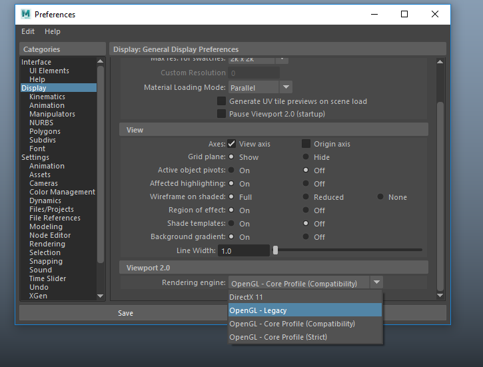Select Help in Categories list

[x=37, y=79]
